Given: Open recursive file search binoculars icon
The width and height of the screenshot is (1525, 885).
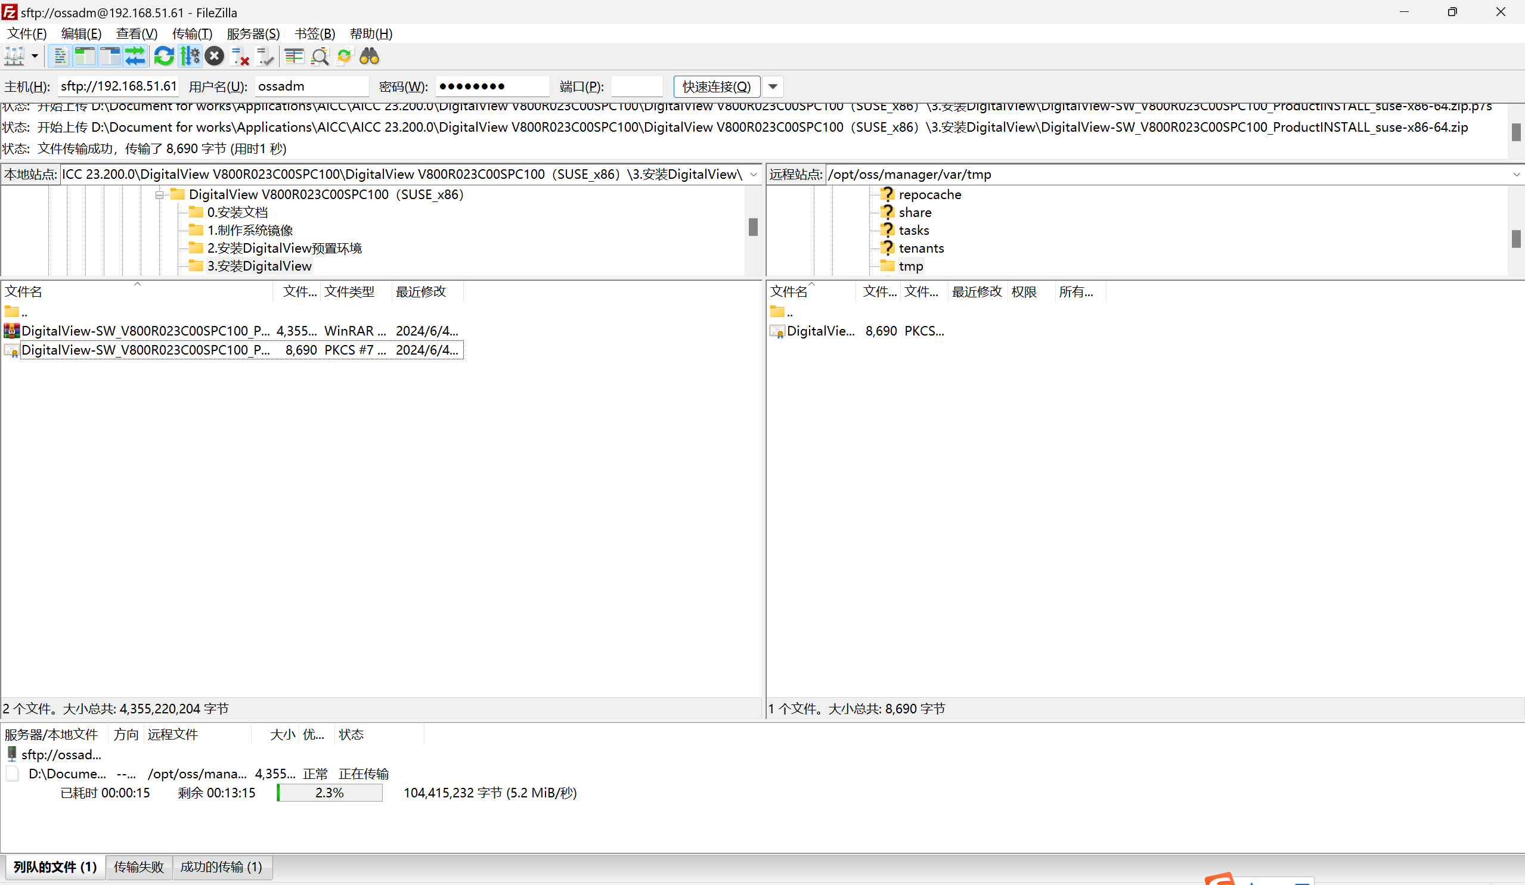Looking at the screenshot, I should point(369,56).
